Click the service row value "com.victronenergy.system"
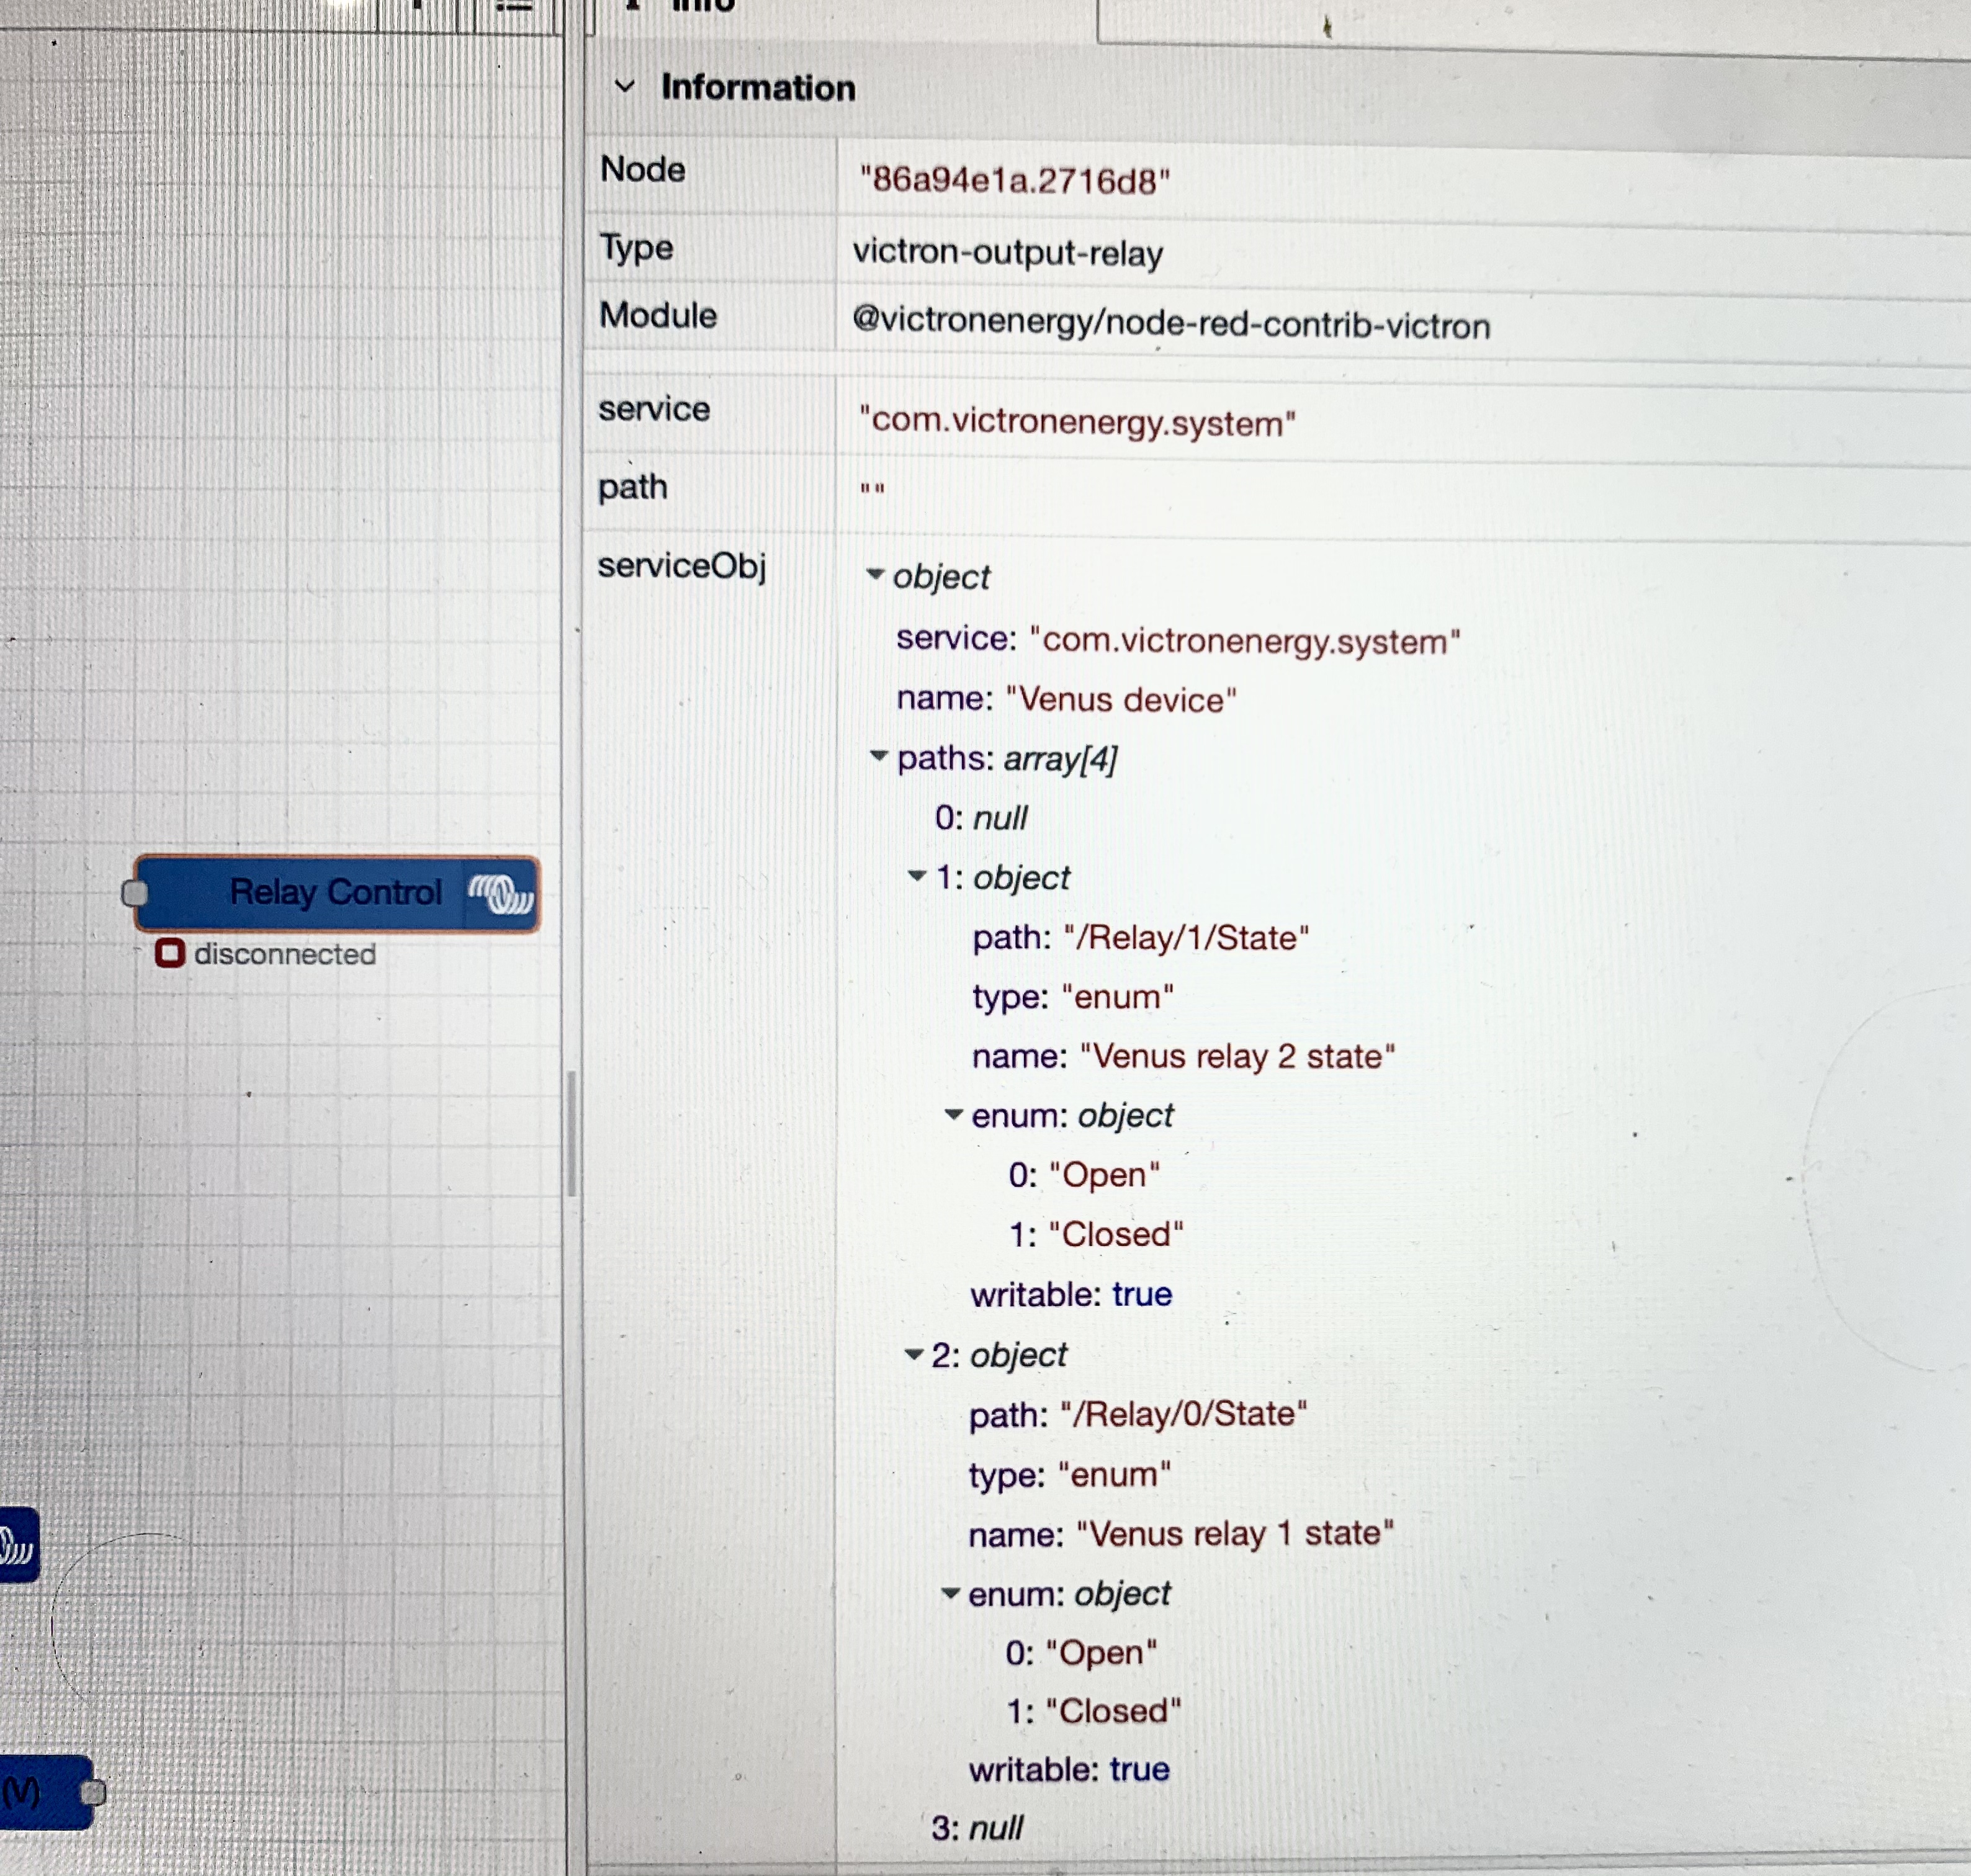This screenshot has height=1876, width=1971. [1078, 421]
